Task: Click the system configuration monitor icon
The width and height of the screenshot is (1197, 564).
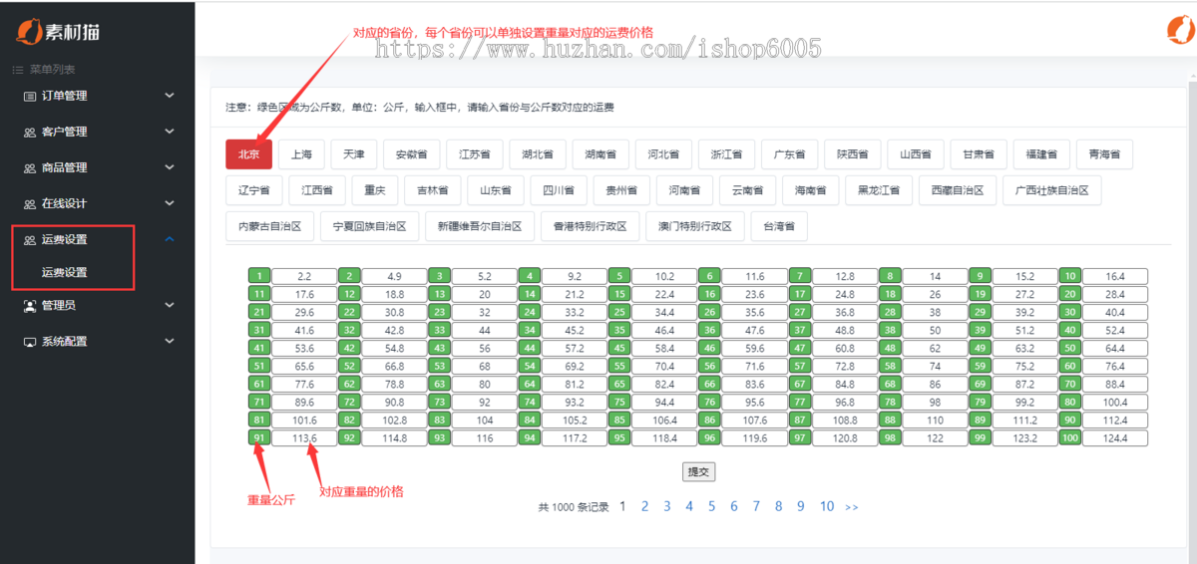Action: pos(30,341)
